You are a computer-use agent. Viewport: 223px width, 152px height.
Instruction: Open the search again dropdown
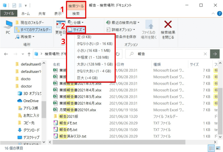(25, 37)
